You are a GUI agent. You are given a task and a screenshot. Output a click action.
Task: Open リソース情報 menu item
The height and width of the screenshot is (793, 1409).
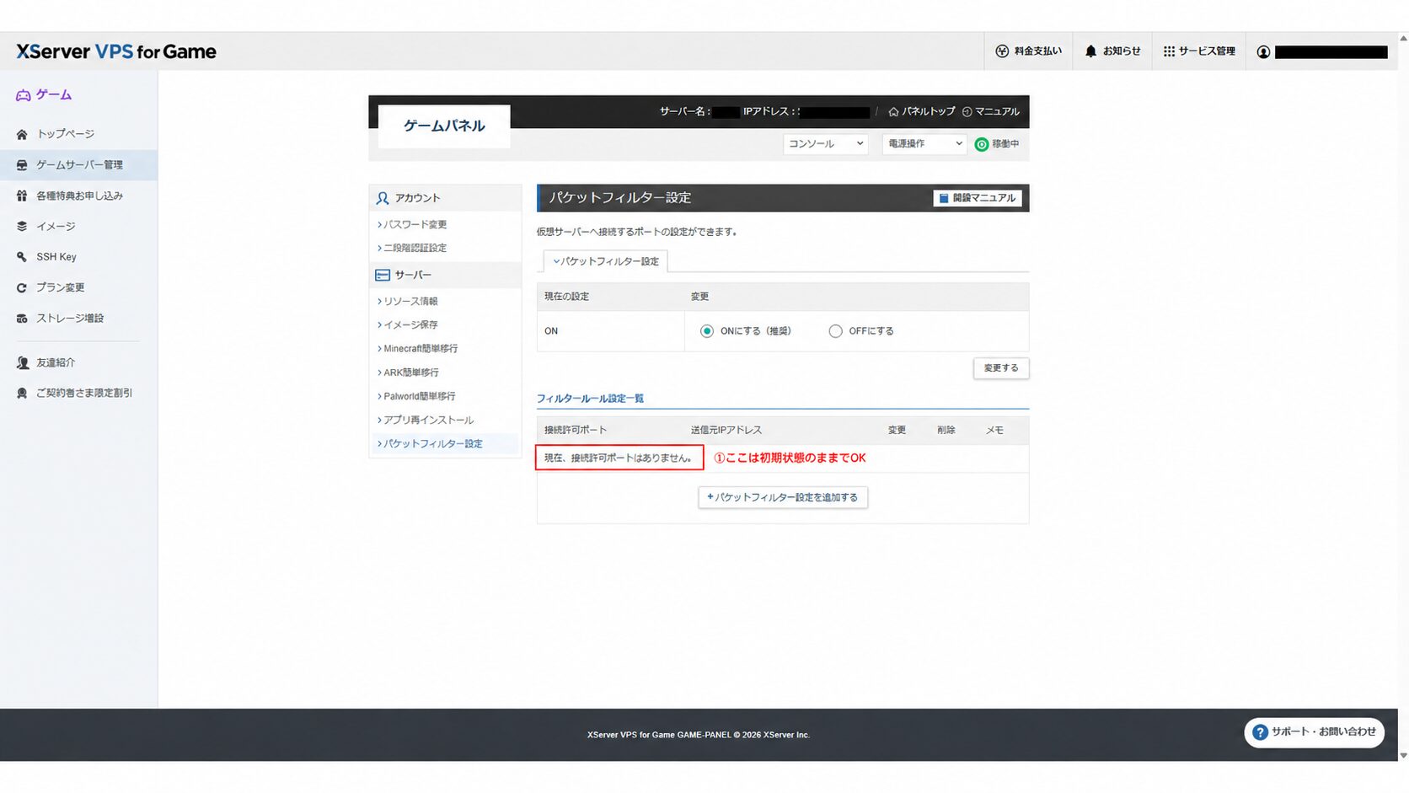408,302
